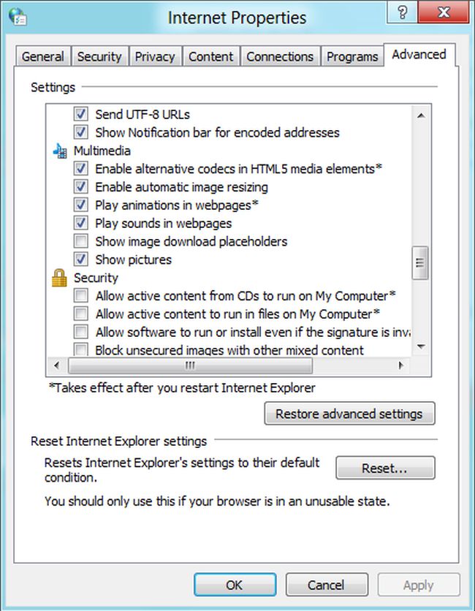The image size is (475, 611).
Task: Click the Internet Properties title bar icon
Action: point(16,16)
